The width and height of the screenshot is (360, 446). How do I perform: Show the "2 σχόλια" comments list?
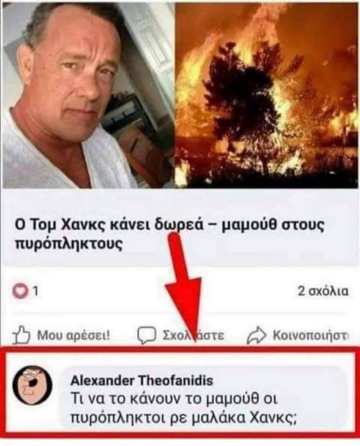pyautogui.click(x=323, y=291)
